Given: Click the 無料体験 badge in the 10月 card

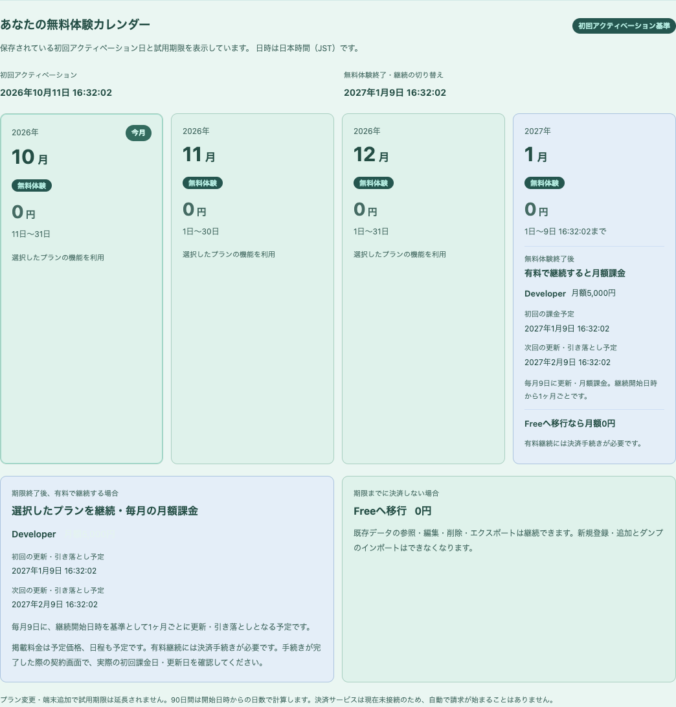Looking at the screenshot, I should tap(32, 185).
